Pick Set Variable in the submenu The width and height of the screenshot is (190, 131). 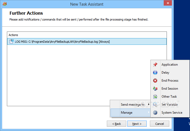coord(170,105)
